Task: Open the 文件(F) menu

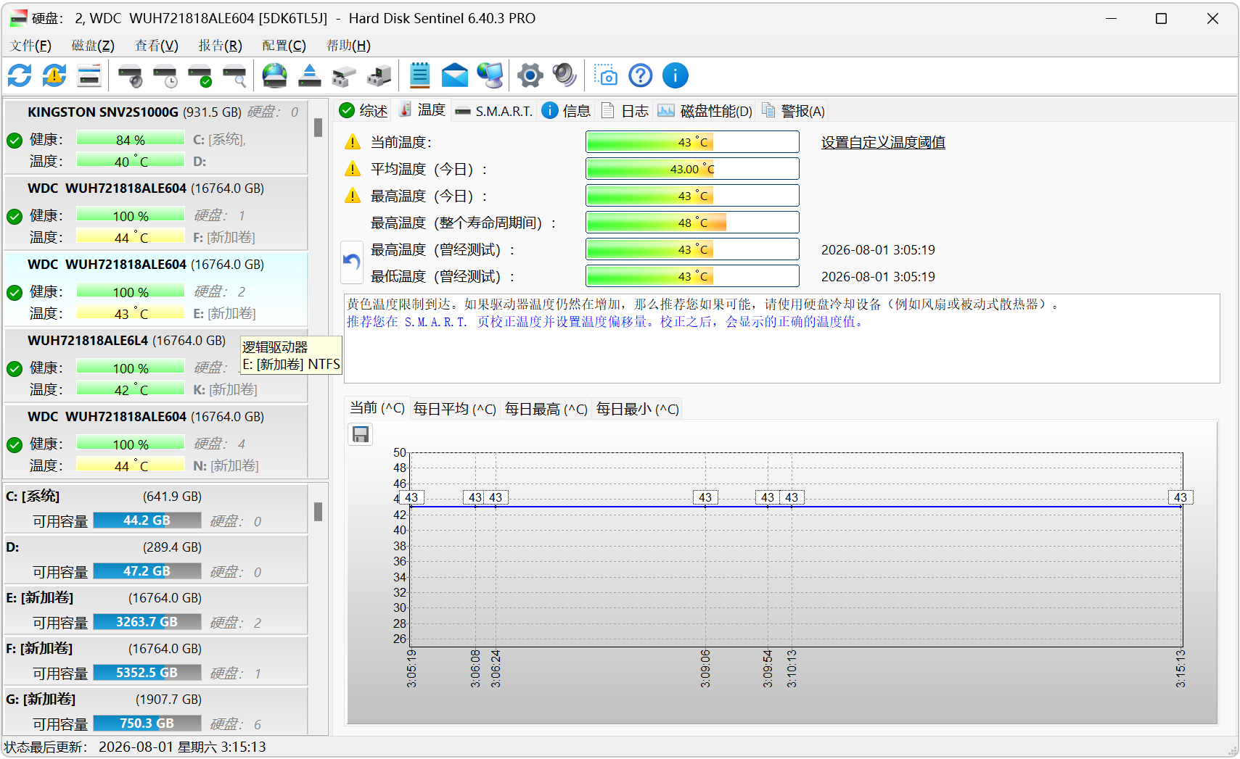Action: 30,46
